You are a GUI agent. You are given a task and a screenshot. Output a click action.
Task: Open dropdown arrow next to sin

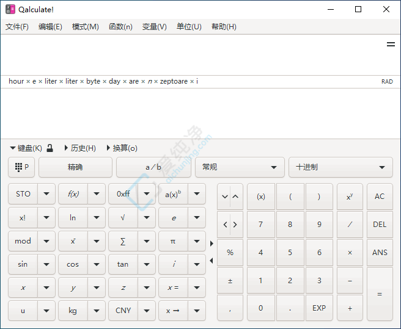[46, 264]
